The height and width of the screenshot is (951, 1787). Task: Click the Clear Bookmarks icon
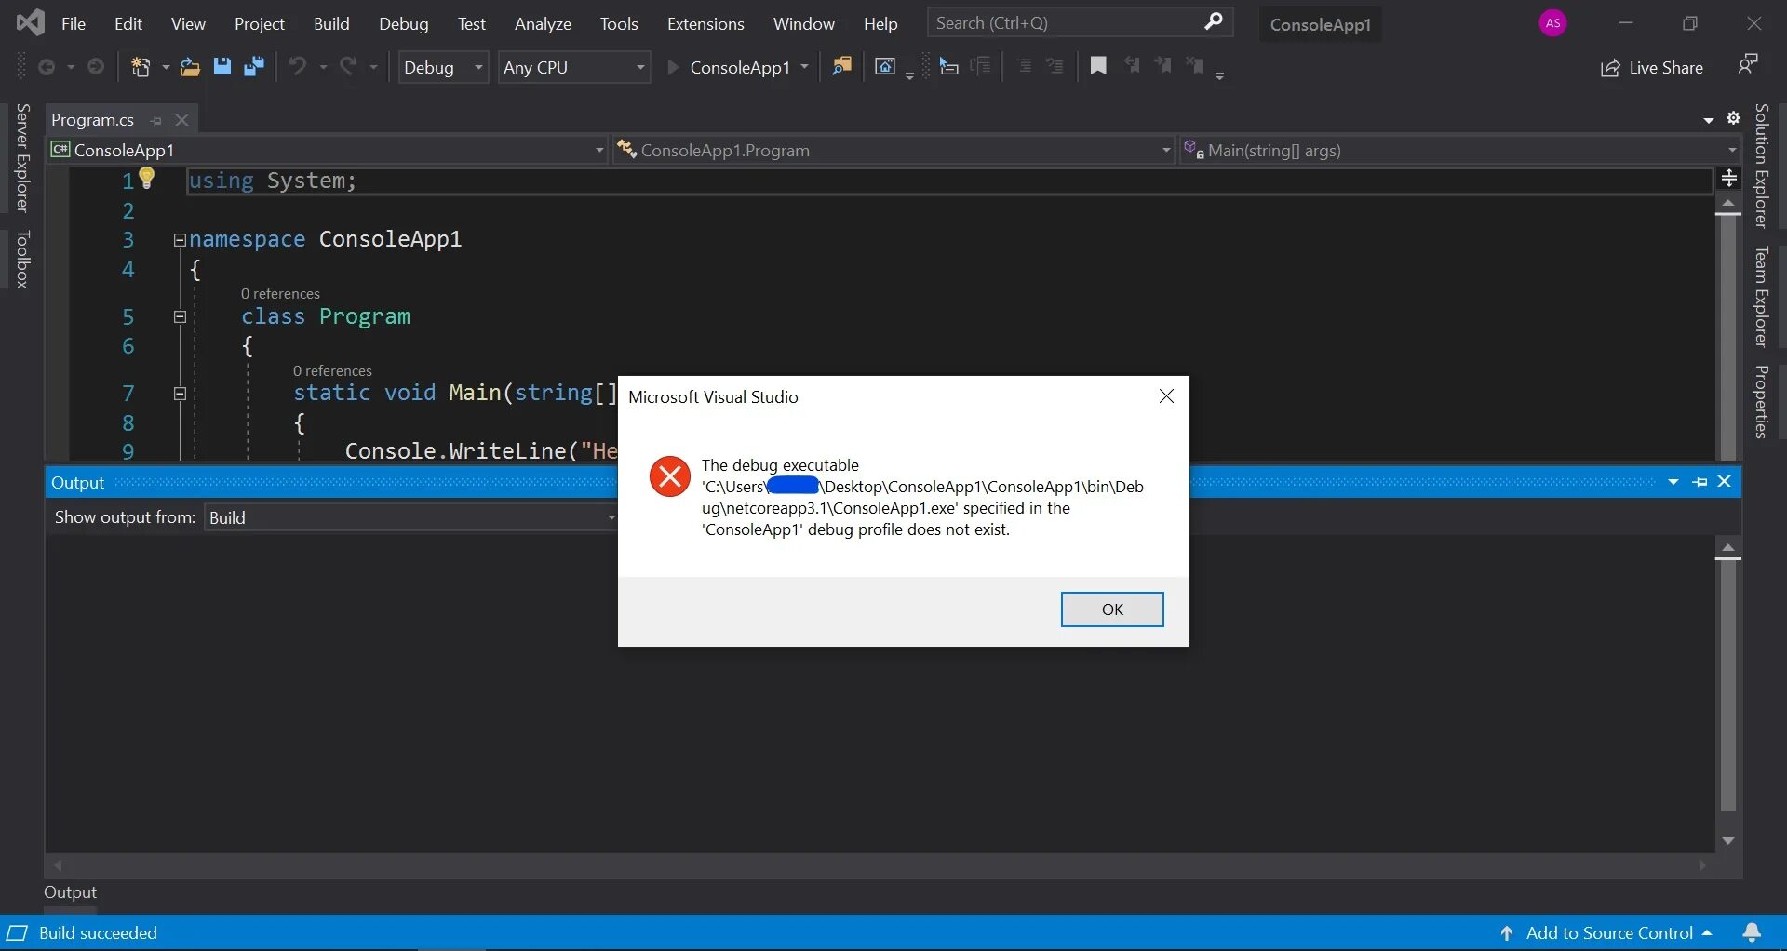(1195, 66)
